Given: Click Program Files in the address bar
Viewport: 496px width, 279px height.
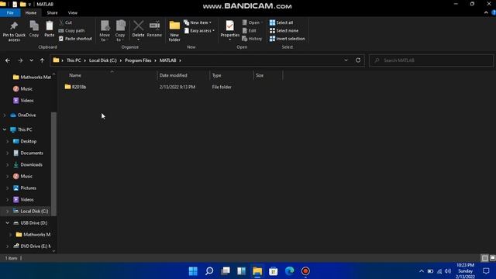Looking at the screenshot, I should (138, 60).
